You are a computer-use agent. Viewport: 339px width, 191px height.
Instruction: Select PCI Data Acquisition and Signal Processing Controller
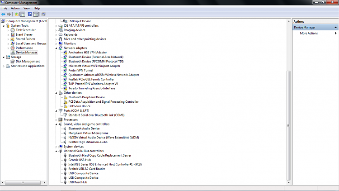tap(104, 102)
